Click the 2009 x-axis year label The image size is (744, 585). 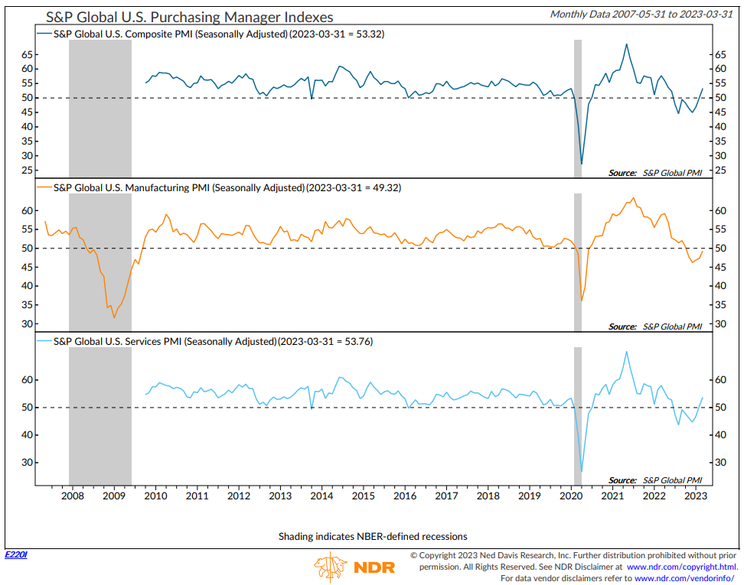point(114,496)
